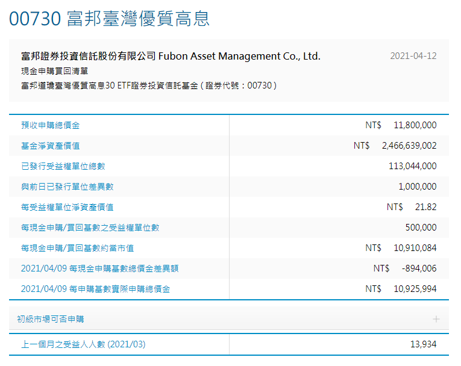
Task: Click the 現金申購買回清單 subtitle
Action: (x=54, y=71)
